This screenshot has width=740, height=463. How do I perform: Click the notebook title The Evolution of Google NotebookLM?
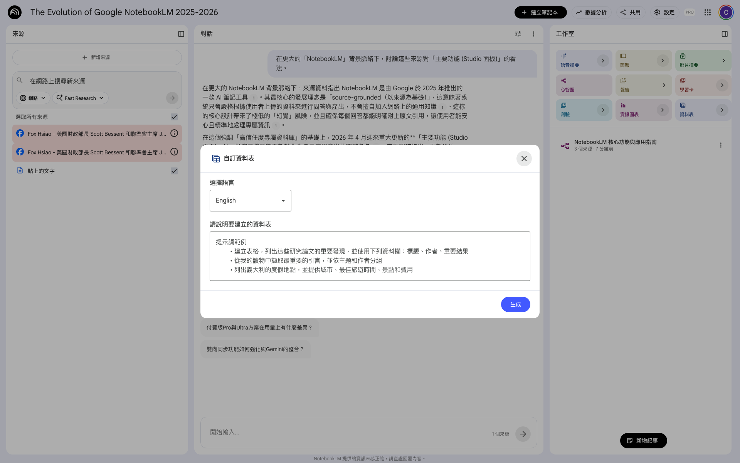(x=124, y=12)
